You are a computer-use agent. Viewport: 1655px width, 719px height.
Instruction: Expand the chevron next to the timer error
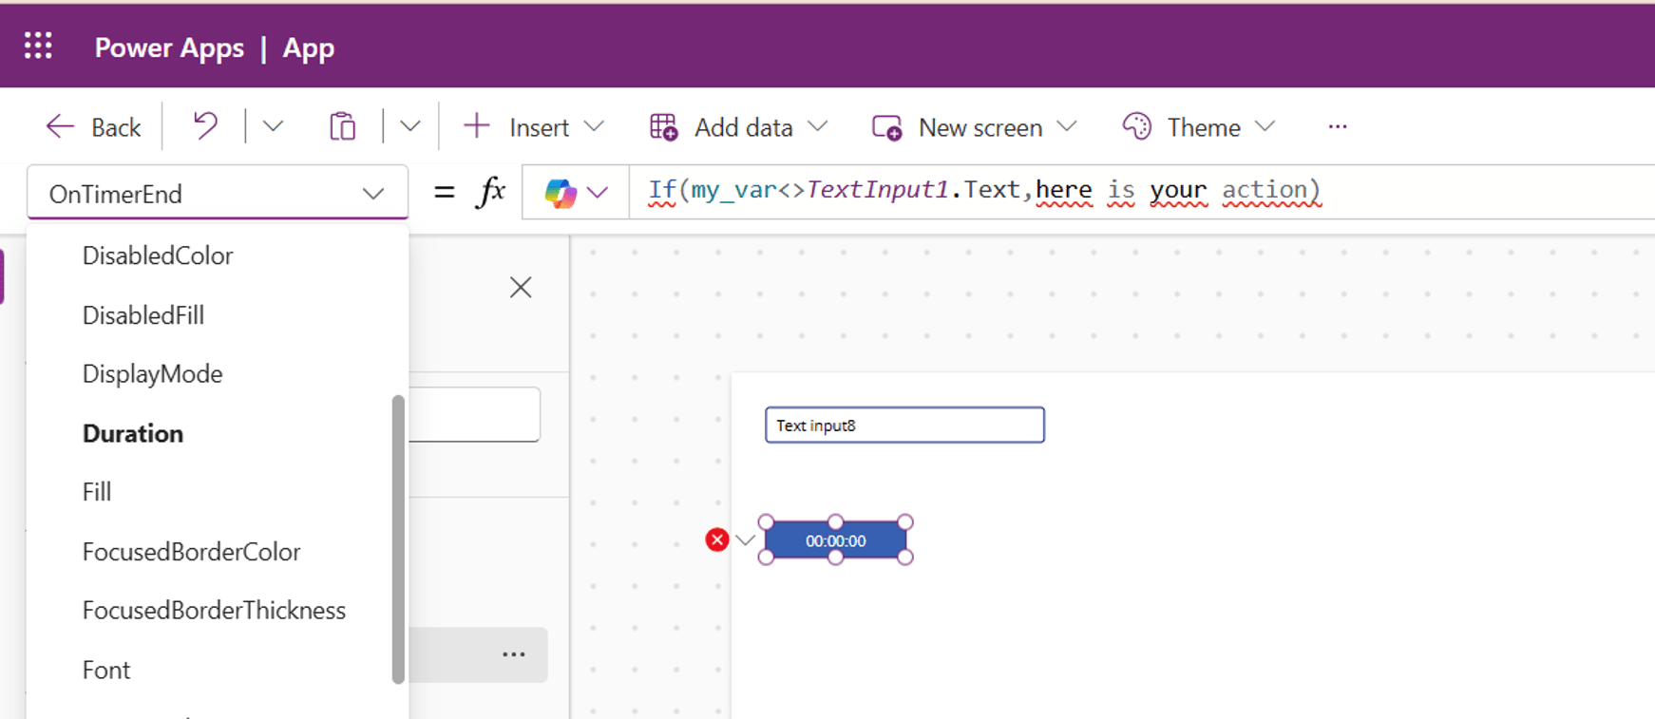point(746,540)
